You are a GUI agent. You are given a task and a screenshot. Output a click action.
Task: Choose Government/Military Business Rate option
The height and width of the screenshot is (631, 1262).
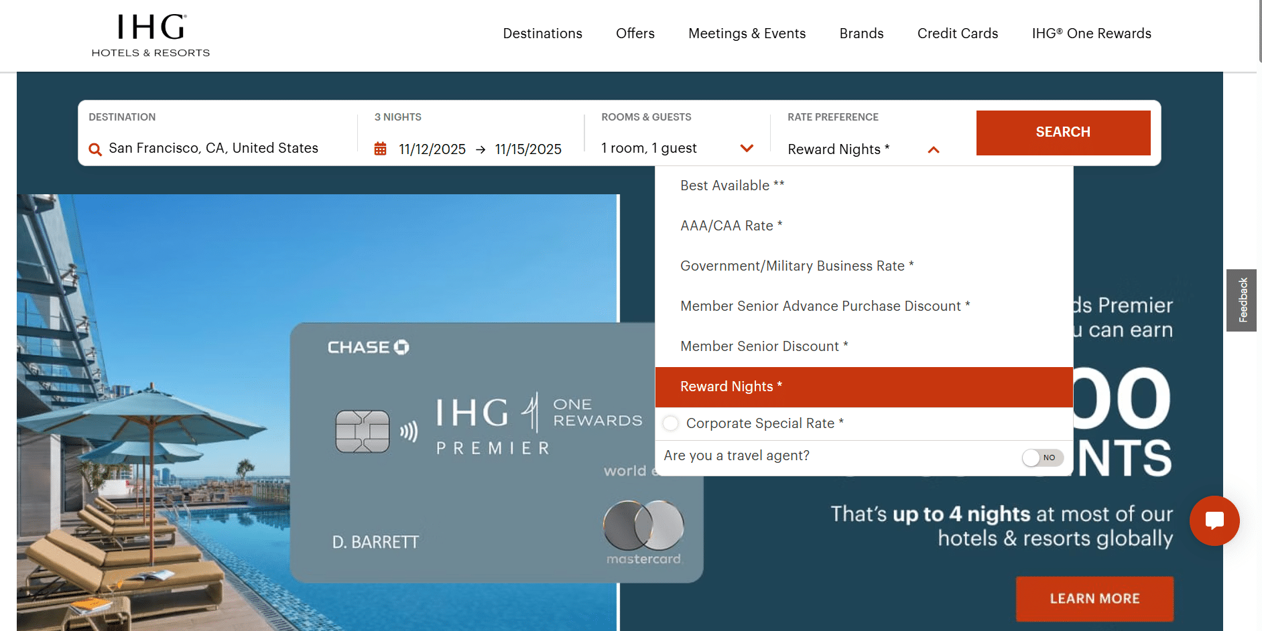click(x=864, y=266)
